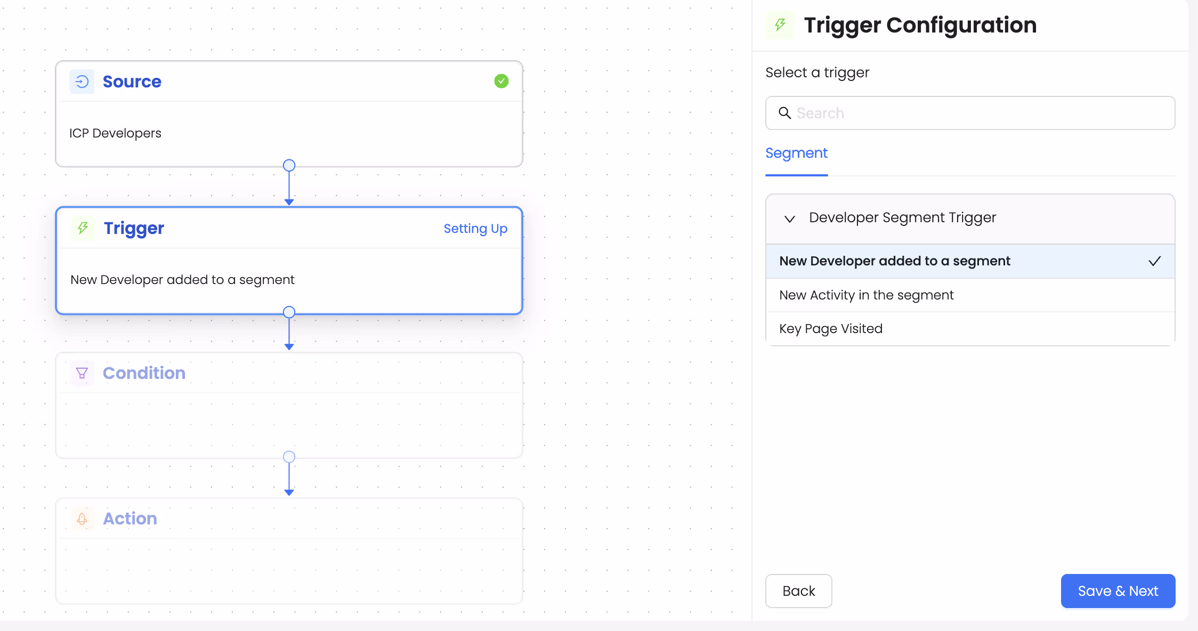Click the connector dot below the Trigger node

pyautogui.click(x=289, y=312)
